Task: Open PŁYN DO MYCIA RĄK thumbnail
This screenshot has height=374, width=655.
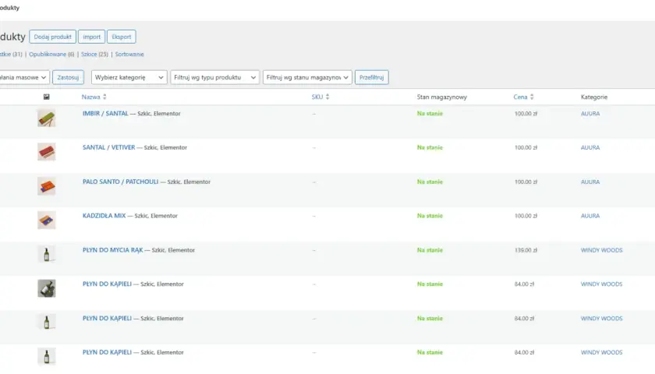Action: (x=46, y=254)
